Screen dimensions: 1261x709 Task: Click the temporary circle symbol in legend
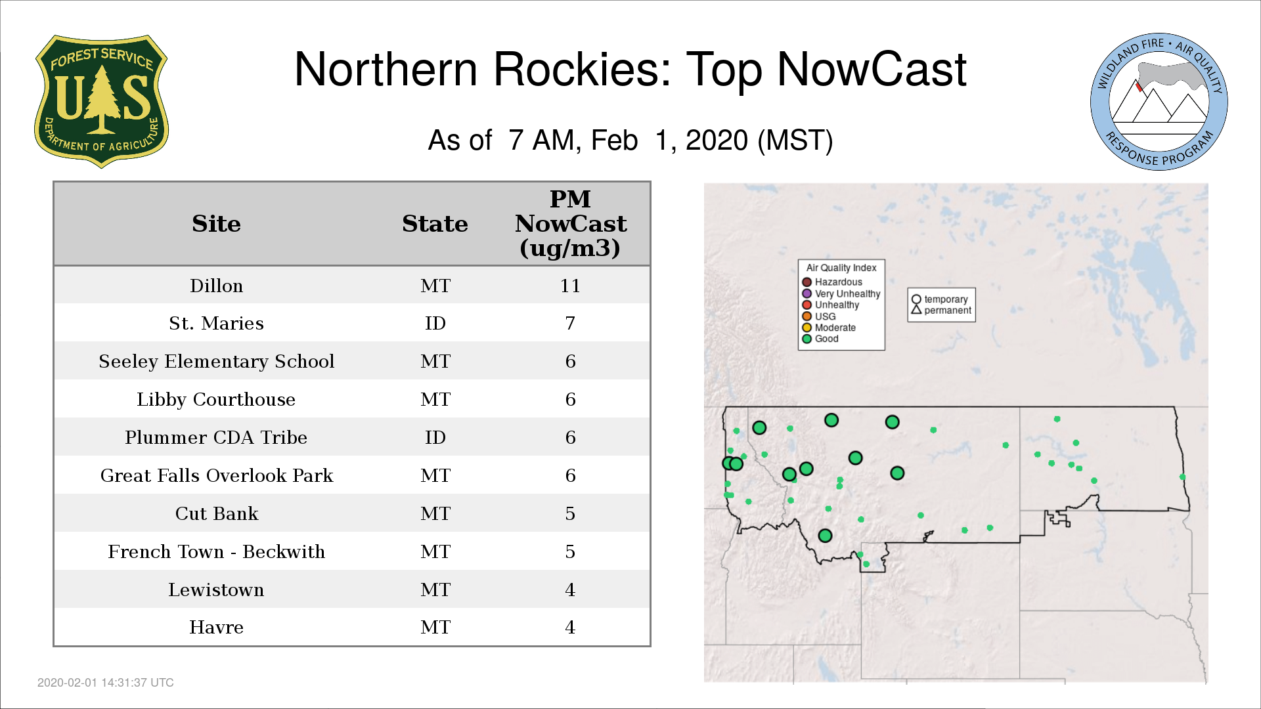pyautogui.click(x=916, y=299)
